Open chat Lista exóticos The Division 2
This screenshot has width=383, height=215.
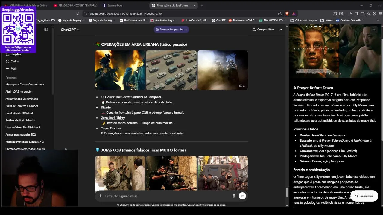(x=23, y=128)
